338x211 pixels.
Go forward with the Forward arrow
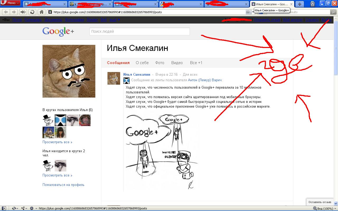(x=14, y=12)
